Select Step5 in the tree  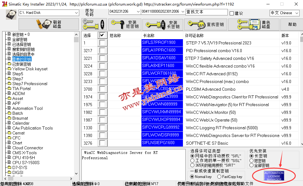coord(18,74)
